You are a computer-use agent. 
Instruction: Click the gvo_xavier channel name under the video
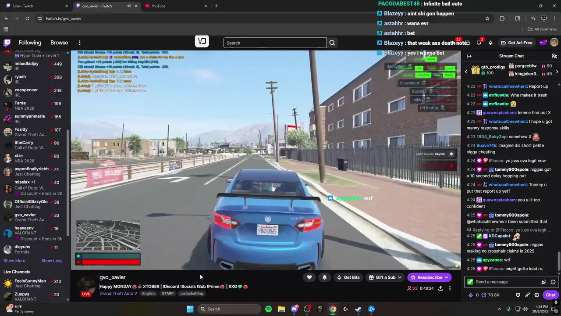click(112, 277)
